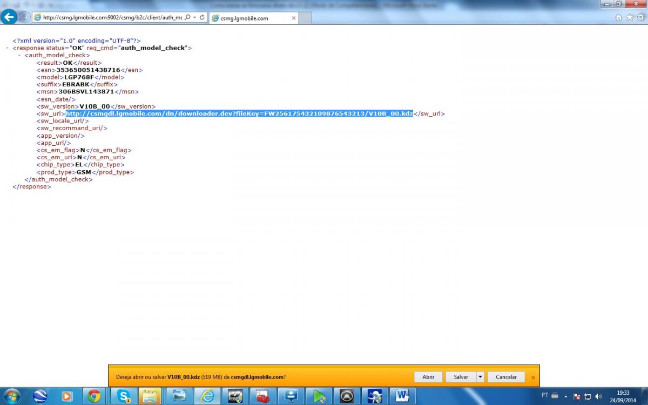Open the shielded film-clapper taskbar app
The image size is (648, 405).
pyautogui.click(x=235, y=396)
